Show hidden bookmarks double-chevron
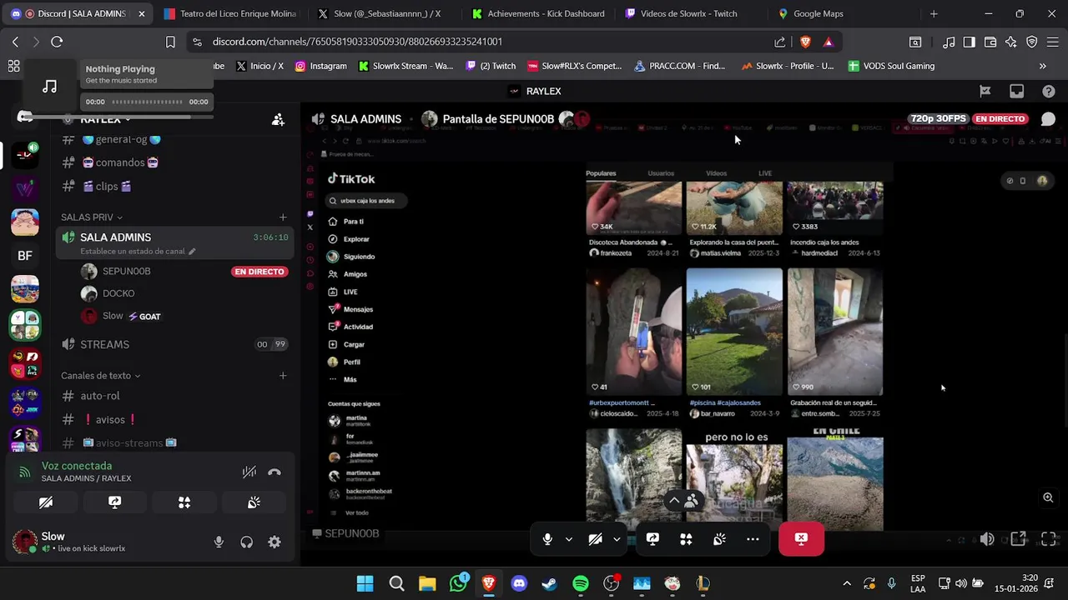Screen dimensions: 1068x600 tap(1042, 66)
